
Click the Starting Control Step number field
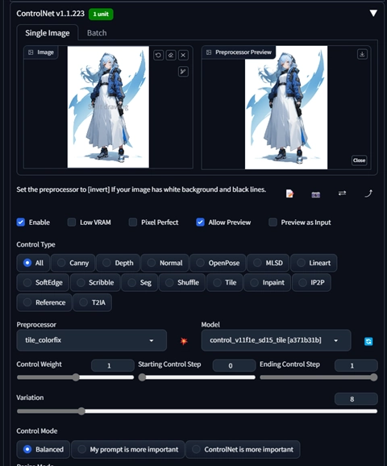[235, 365]
